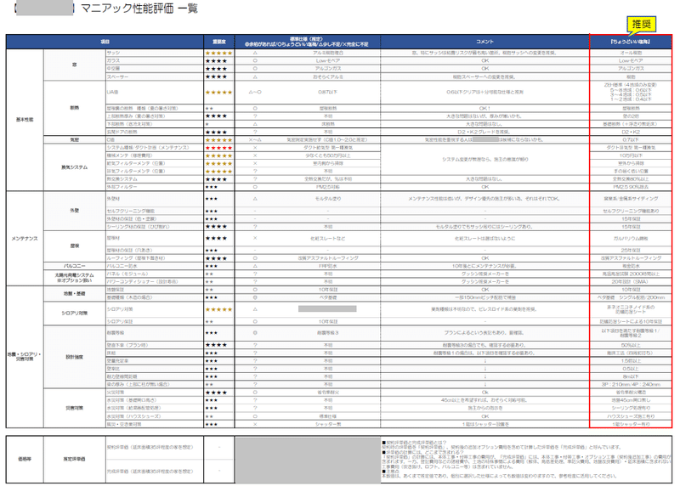Click the 熱交換システム item cell
This screenshot has height=486, width=680.
[x=155, y=179]
